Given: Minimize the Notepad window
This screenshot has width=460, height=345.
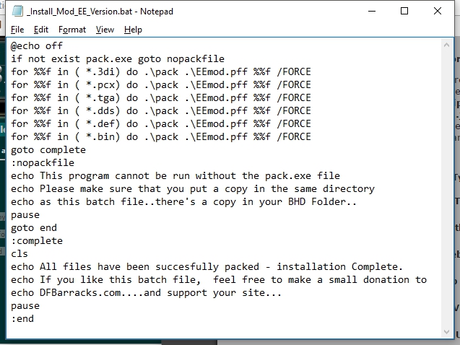Looking at the screenshot, I should click(x=372, y=11).
